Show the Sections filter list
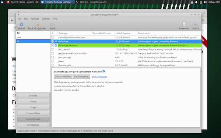Screen dimensions: 221x138 pos(33,96)
